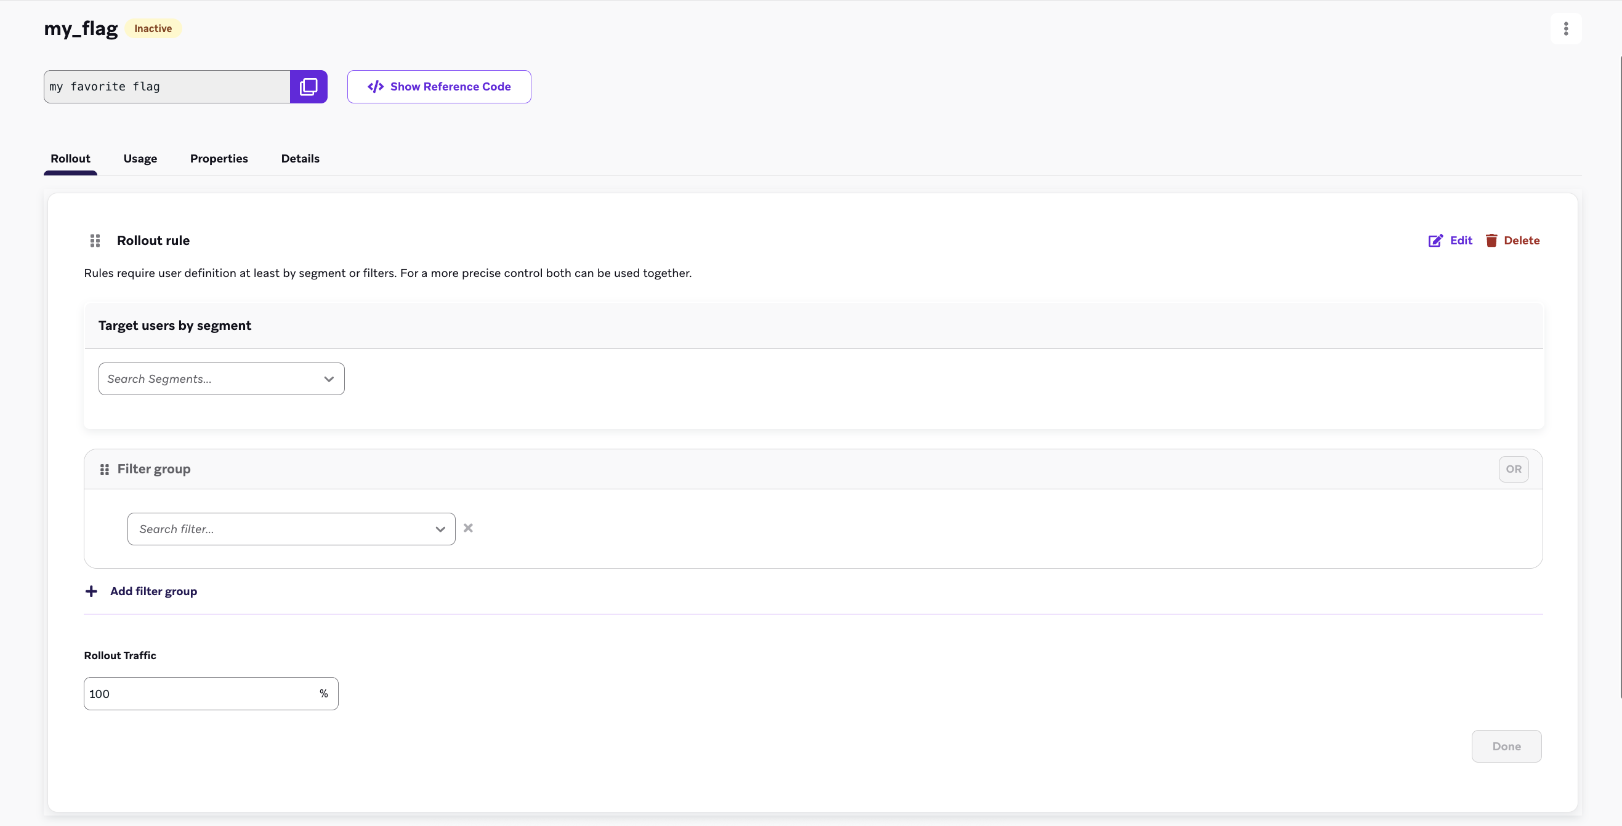Click the Delete trash icon on Rollout rule
This screenshot has height=826, width=1622.
pyautogui.click(x=1491, y=241)
